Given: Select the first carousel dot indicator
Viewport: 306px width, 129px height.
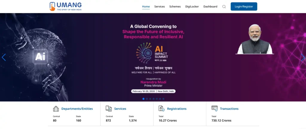Looking at the screenshot, I should click(143, 99).
